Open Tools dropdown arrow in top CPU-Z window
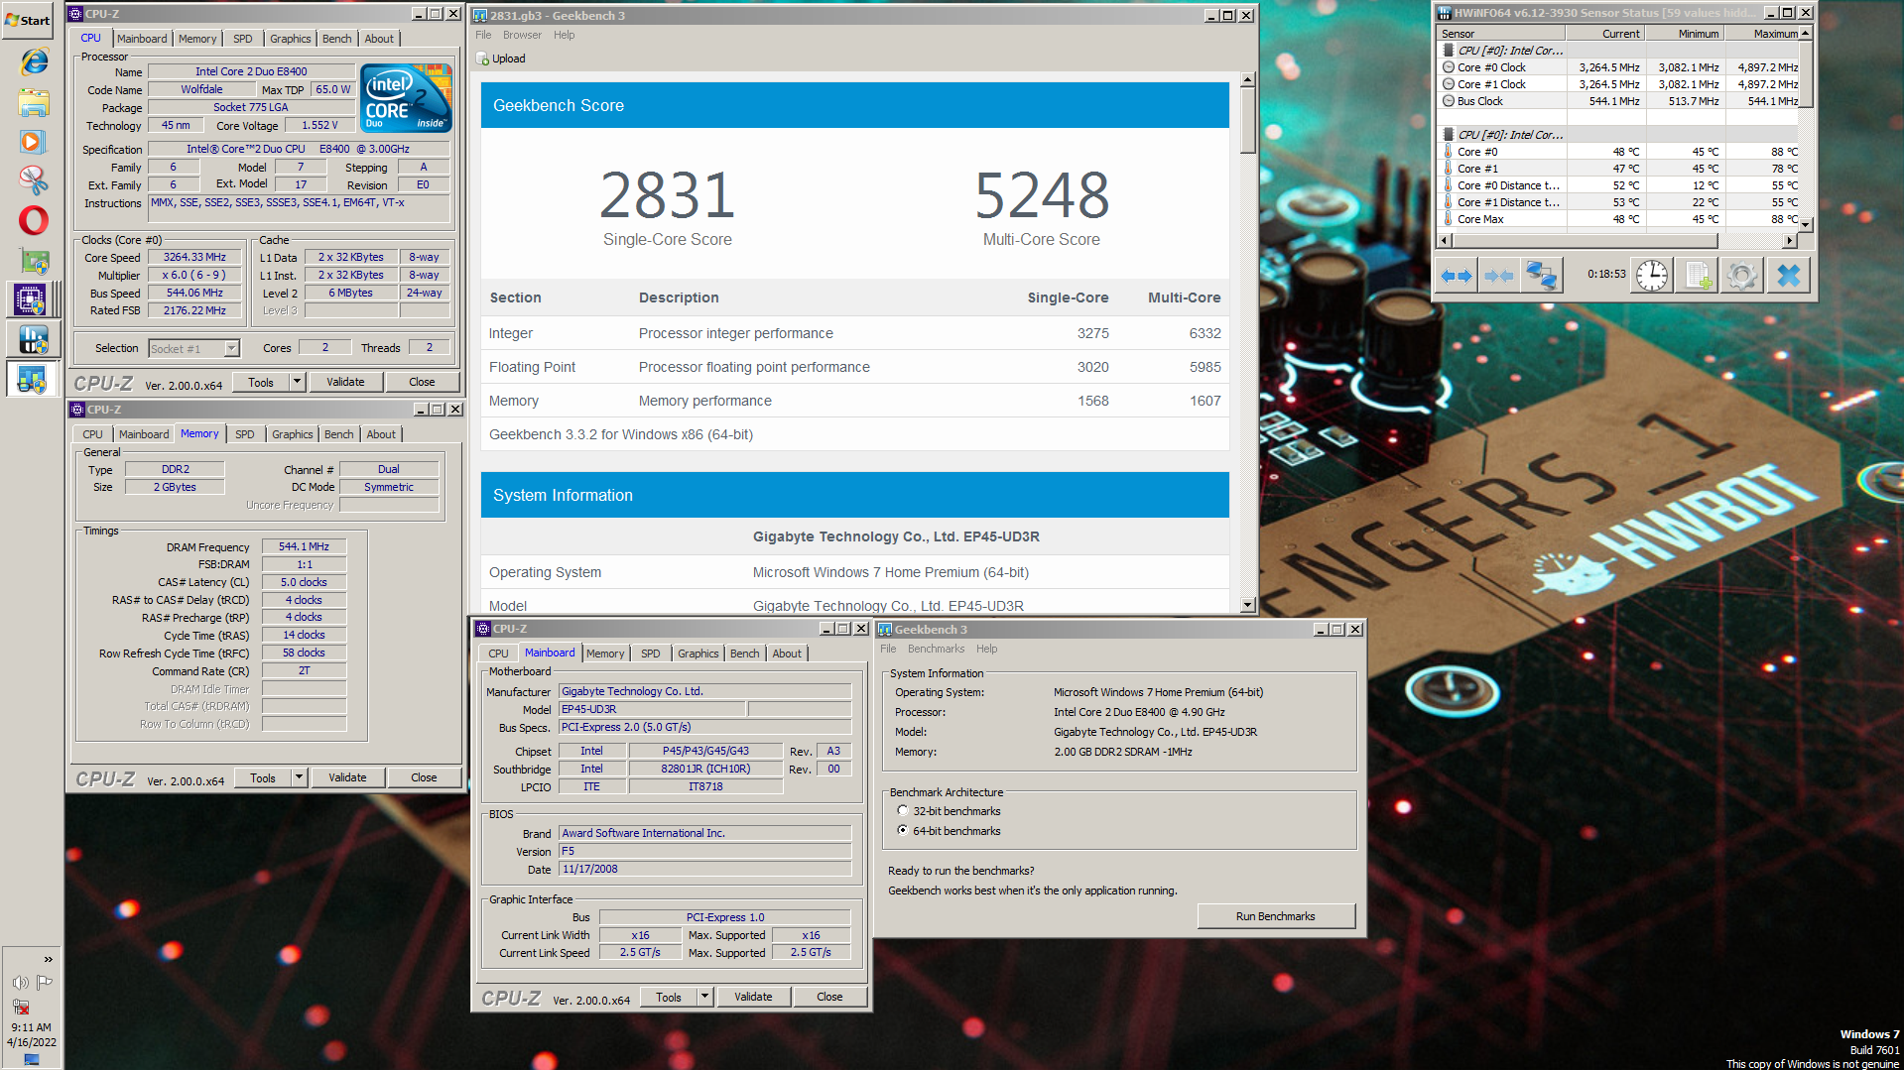Image resolution: width=1904 pixels, height=1070 pixels. 296,382
